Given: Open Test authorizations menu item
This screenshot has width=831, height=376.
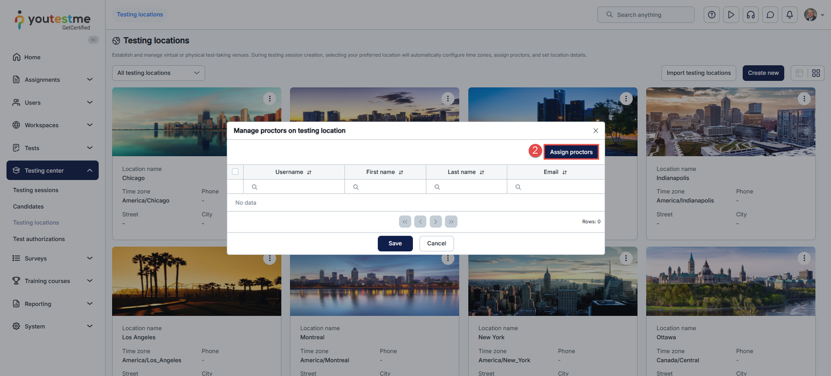Looking at the screenshot, I should tap(39, 239).
